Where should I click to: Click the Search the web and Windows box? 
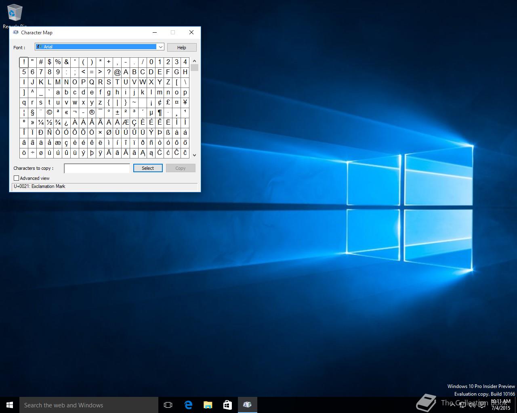tap(89, 405)
